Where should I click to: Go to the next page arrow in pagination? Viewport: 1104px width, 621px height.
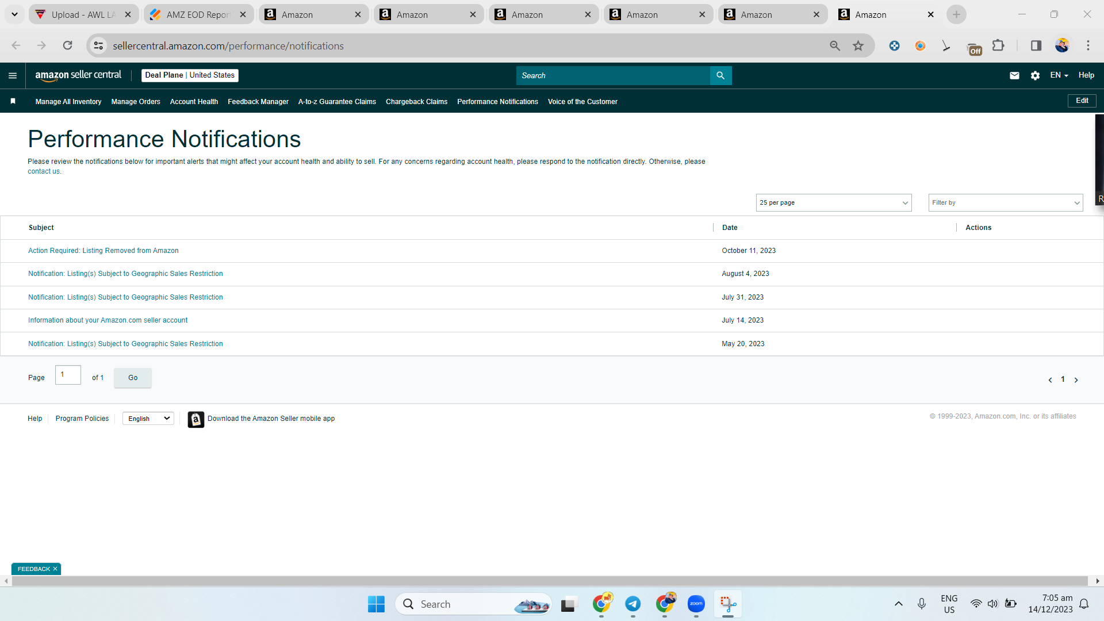[x=1076, y=380]
